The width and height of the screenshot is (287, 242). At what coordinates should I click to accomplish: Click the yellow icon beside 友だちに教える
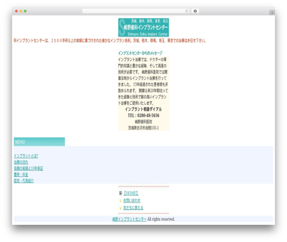[x=121, y=208]
